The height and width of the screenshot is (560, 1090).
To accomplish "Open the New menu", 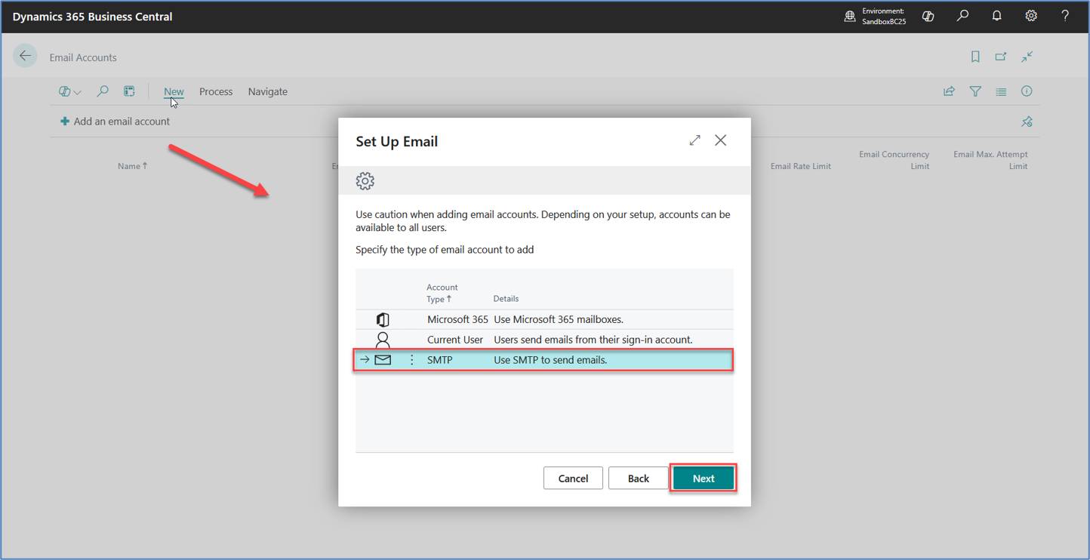I will point(174,91).
